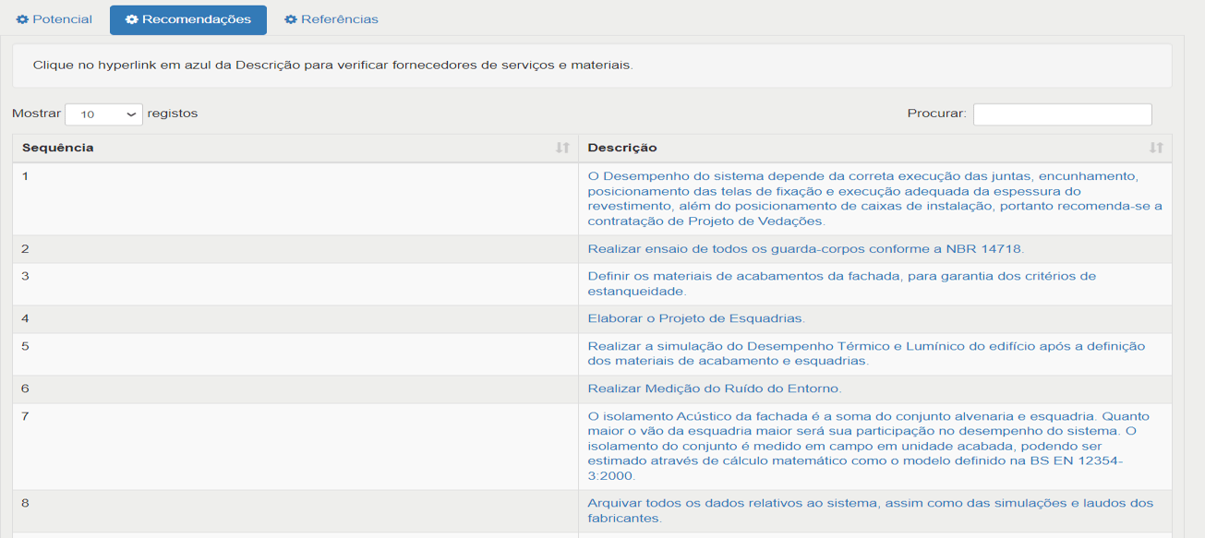Click the Mostrar label

[36, 114]
